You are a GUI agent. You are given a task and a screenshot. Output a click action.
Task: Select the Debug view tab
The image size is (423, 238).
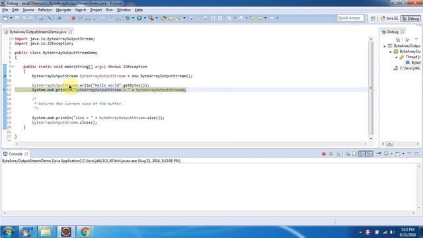[393, 32]
